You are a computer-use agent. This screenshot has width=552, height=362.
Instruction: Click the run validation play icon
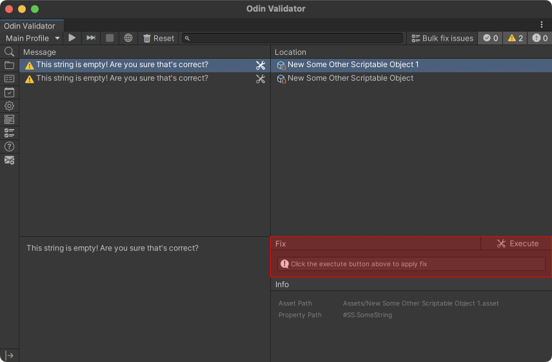point(72,38)
